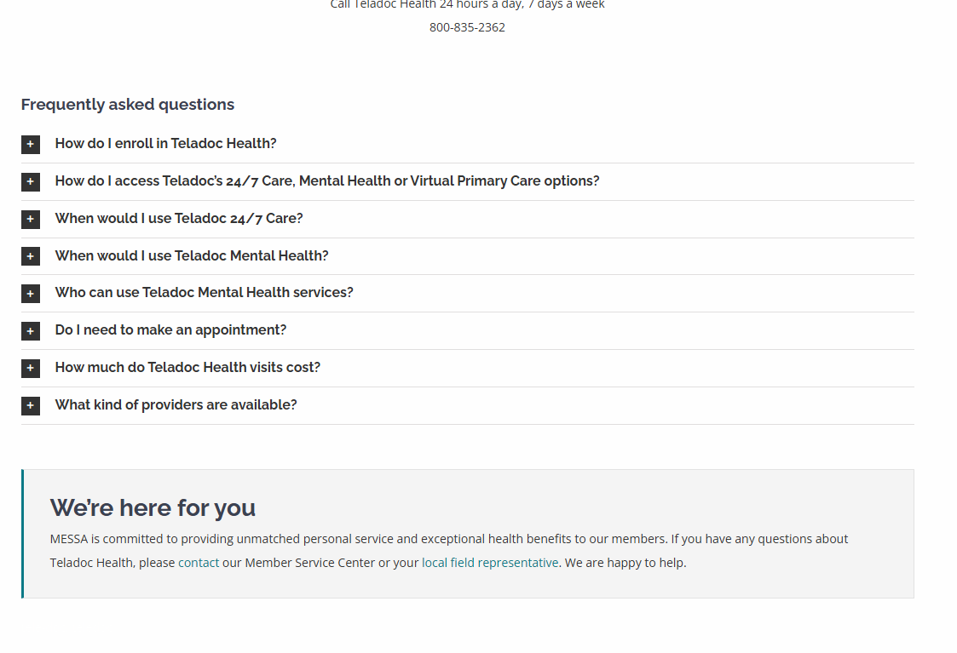Expand the 'Do I need to make an appointment?' text

click(x=170, y=330)
